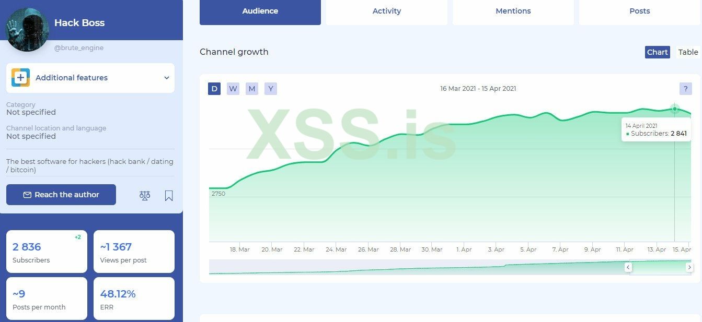
Task: Click the range navigator right handle
Action: (689, 267)
